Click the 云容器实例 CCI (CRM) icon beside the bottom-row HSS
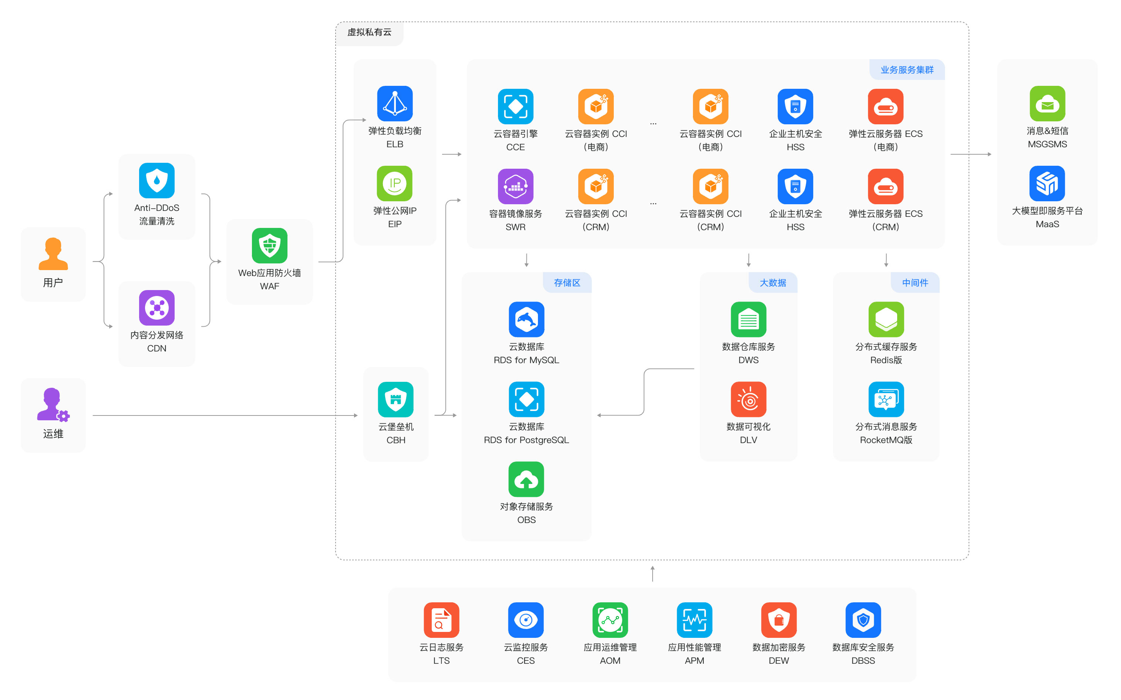 coord(710,186)
